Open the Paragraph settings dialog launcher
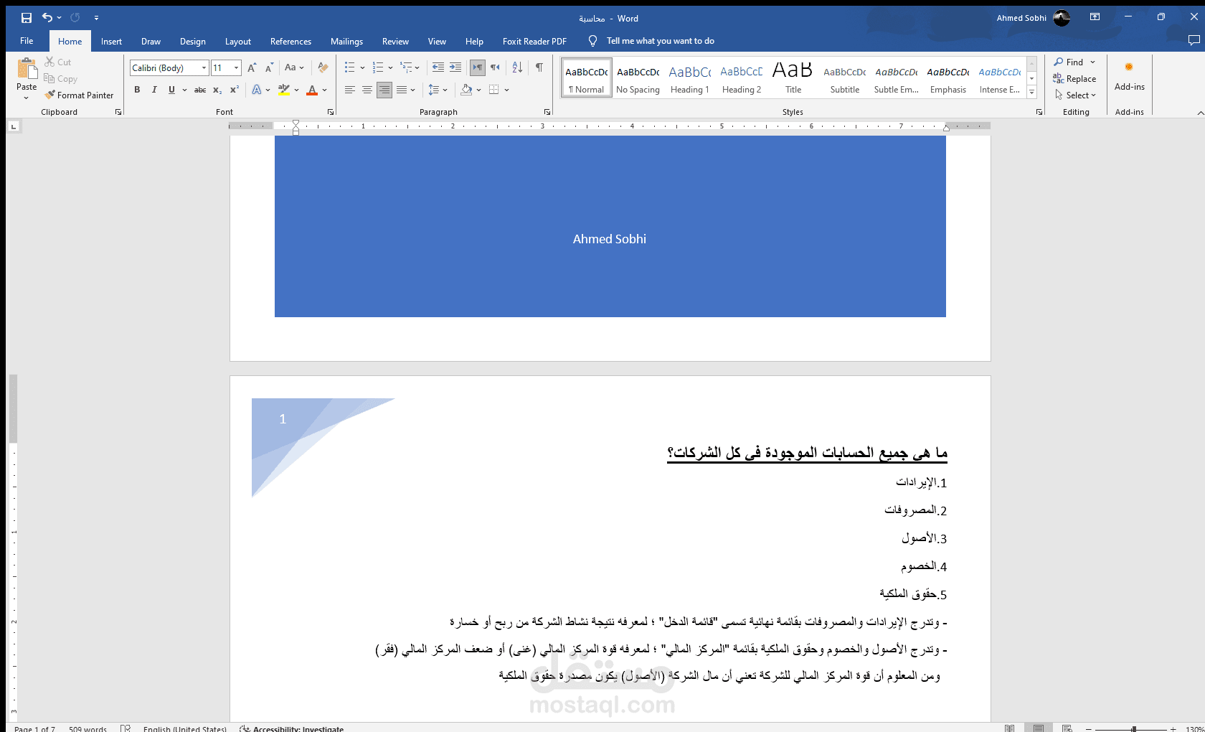1205x732 pixels. point(547,112)
